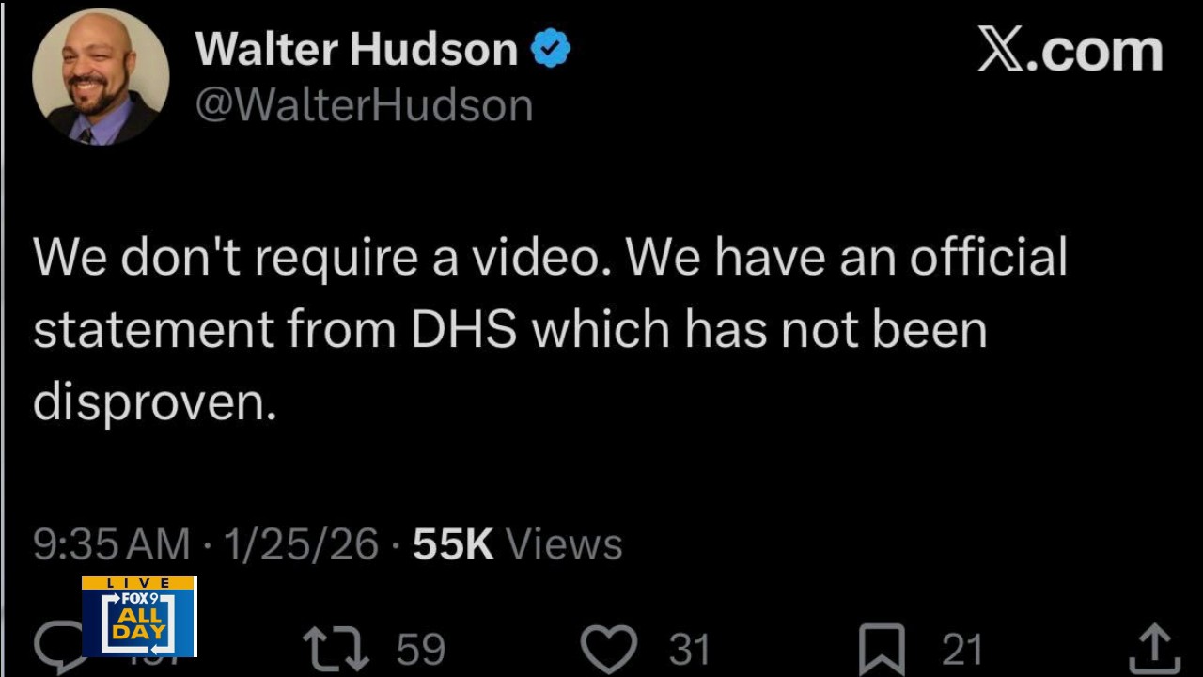Image resolution: width=1203 pixels, height=677 pixels.
Task: View the 55K Views count
Action: coord(517,544)
